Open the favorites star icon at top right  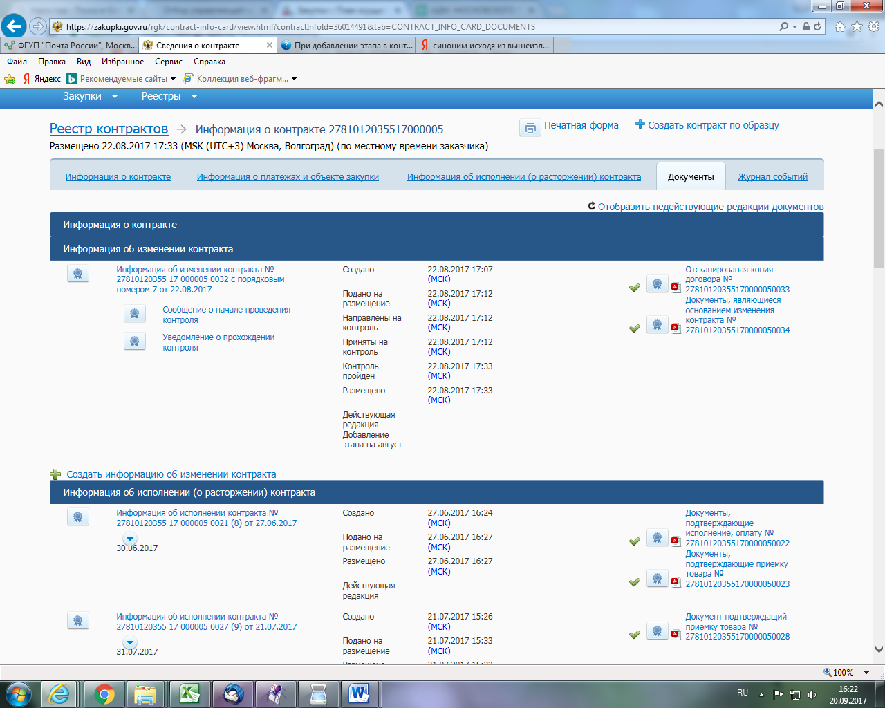(857, 27)
